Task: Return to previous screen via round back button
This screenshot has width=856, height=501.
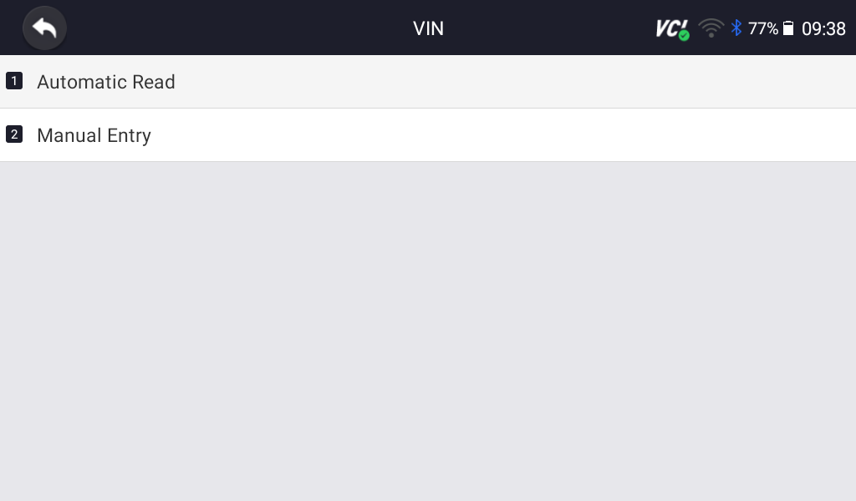Action: [44, 28]
